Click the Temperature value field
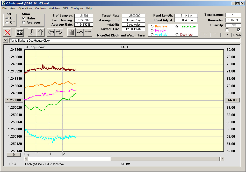This screenshot has width=246, height=172. (x=233, y=15)
